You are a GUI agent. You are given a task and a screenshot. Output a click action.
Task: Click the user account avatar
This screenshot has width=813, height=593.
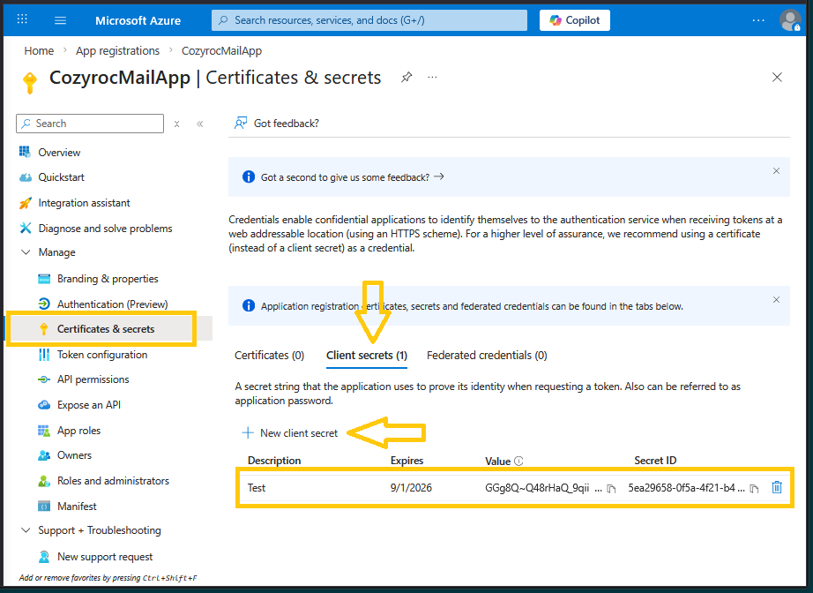tap(790, 20)
